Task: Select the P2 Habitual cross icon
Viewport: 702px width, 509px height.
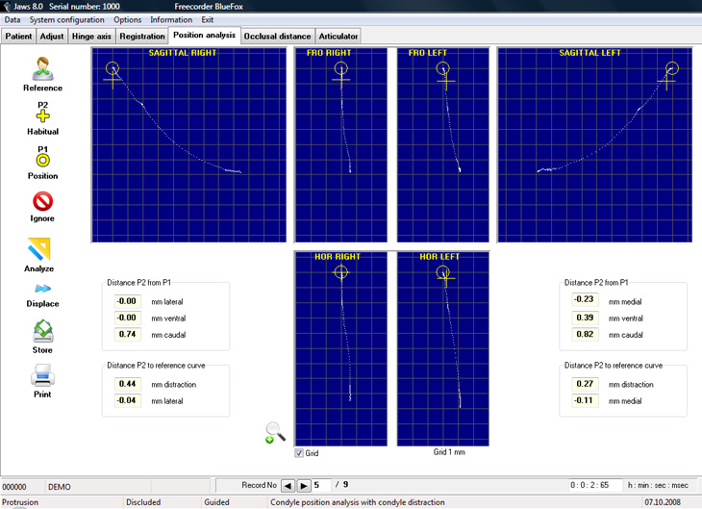Action: pos(42,116)
